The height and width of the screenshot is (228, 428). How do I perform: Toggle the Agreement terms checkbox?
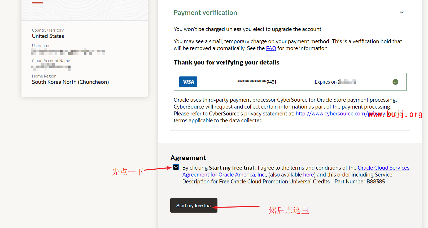pos(176,167)
